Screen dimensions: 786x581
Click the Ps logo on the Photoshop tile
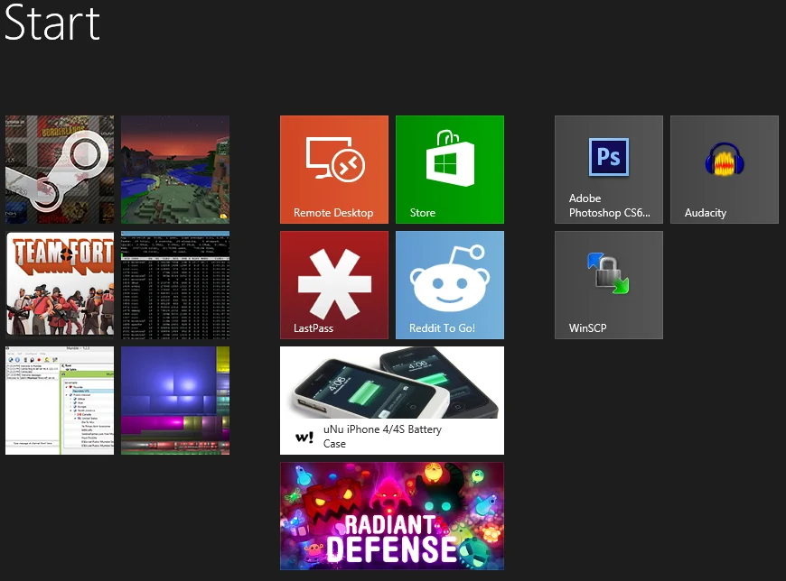coord(608,155)
